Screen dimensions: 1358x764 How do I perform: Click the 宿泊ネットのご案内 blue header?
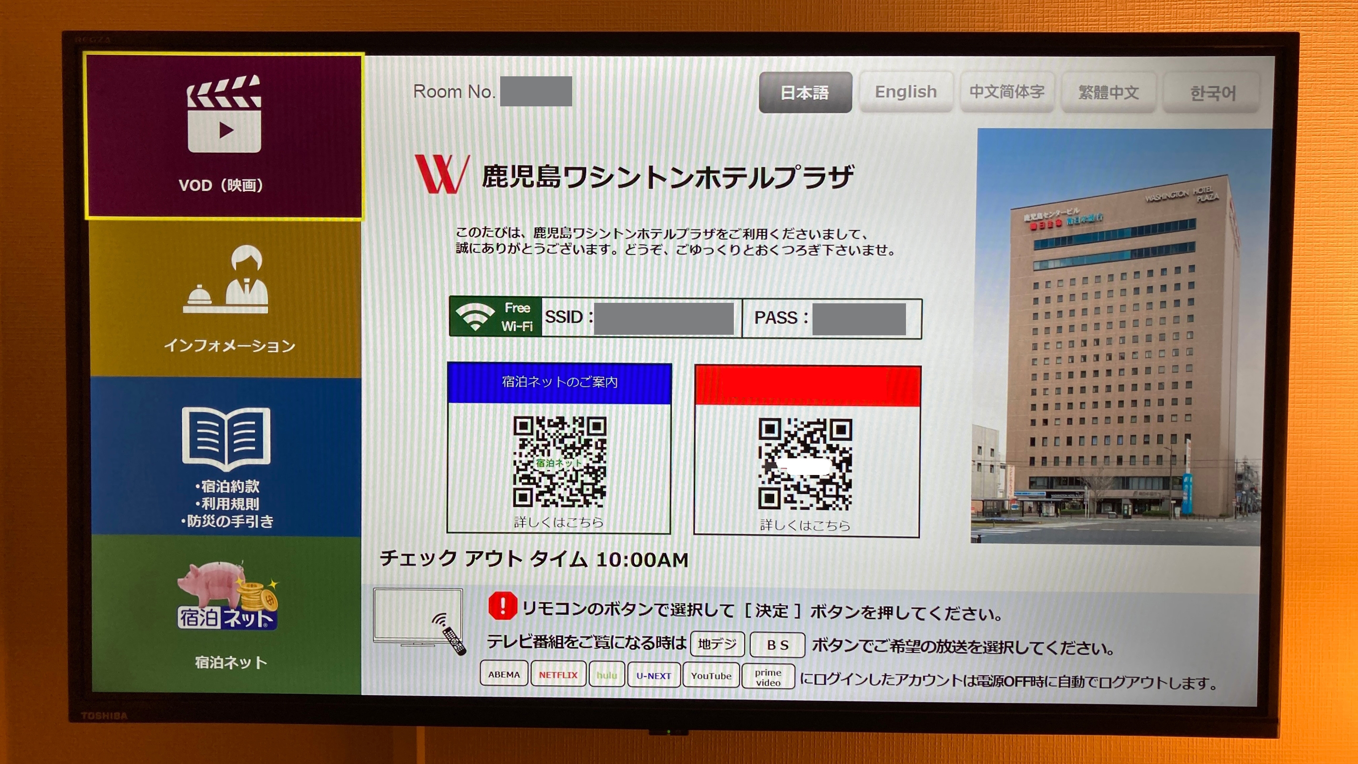pos(559,382)
